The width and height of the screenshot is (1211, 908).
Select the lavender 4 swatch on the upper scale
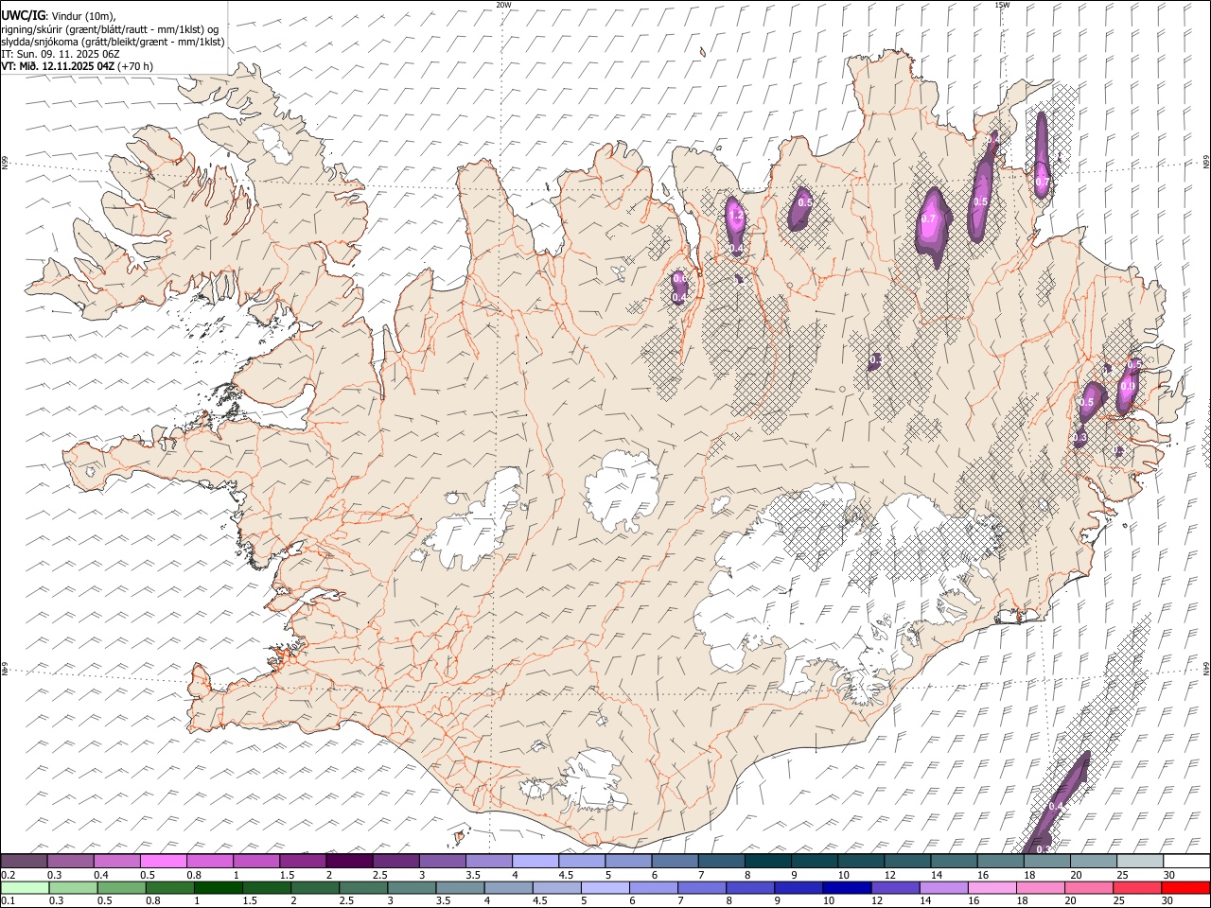pyautogui.click(x=535, y=861)
